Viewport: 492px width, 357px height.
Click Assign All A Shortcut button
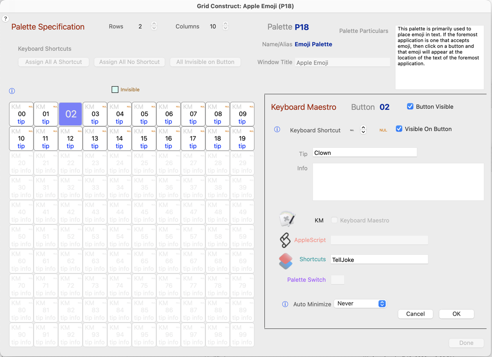coord(54,62)
